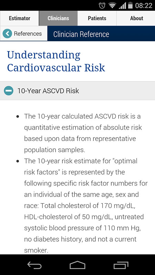Open the Estimator tab

click(x=20, y=18)
